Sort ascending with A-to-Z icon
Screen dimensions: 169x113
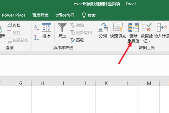tap(37, 28)
